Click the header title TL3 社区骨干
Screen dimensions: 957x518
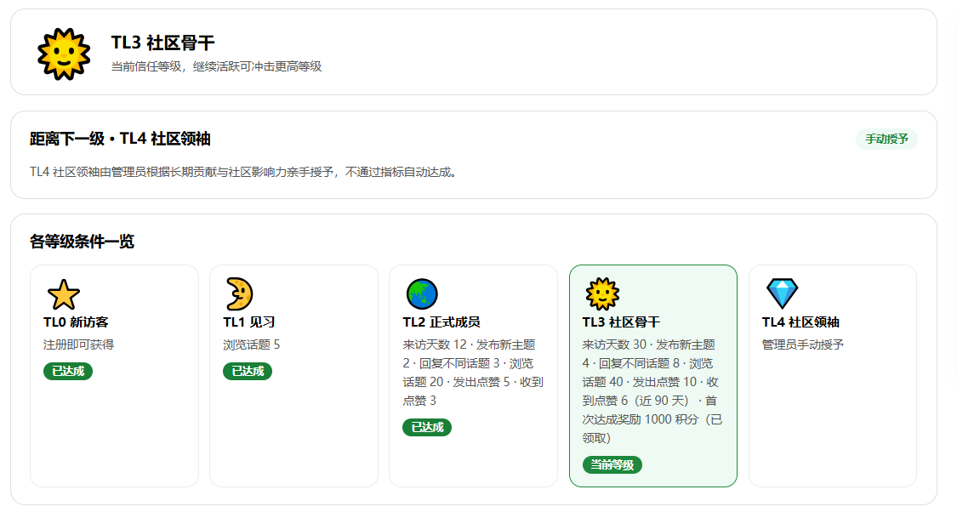[163, 43]
